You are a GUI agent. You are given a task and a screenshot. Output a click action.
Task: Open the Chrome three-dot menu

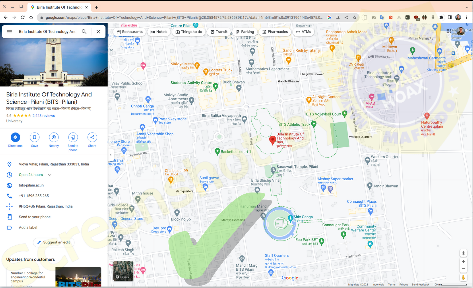click(467, 17)
